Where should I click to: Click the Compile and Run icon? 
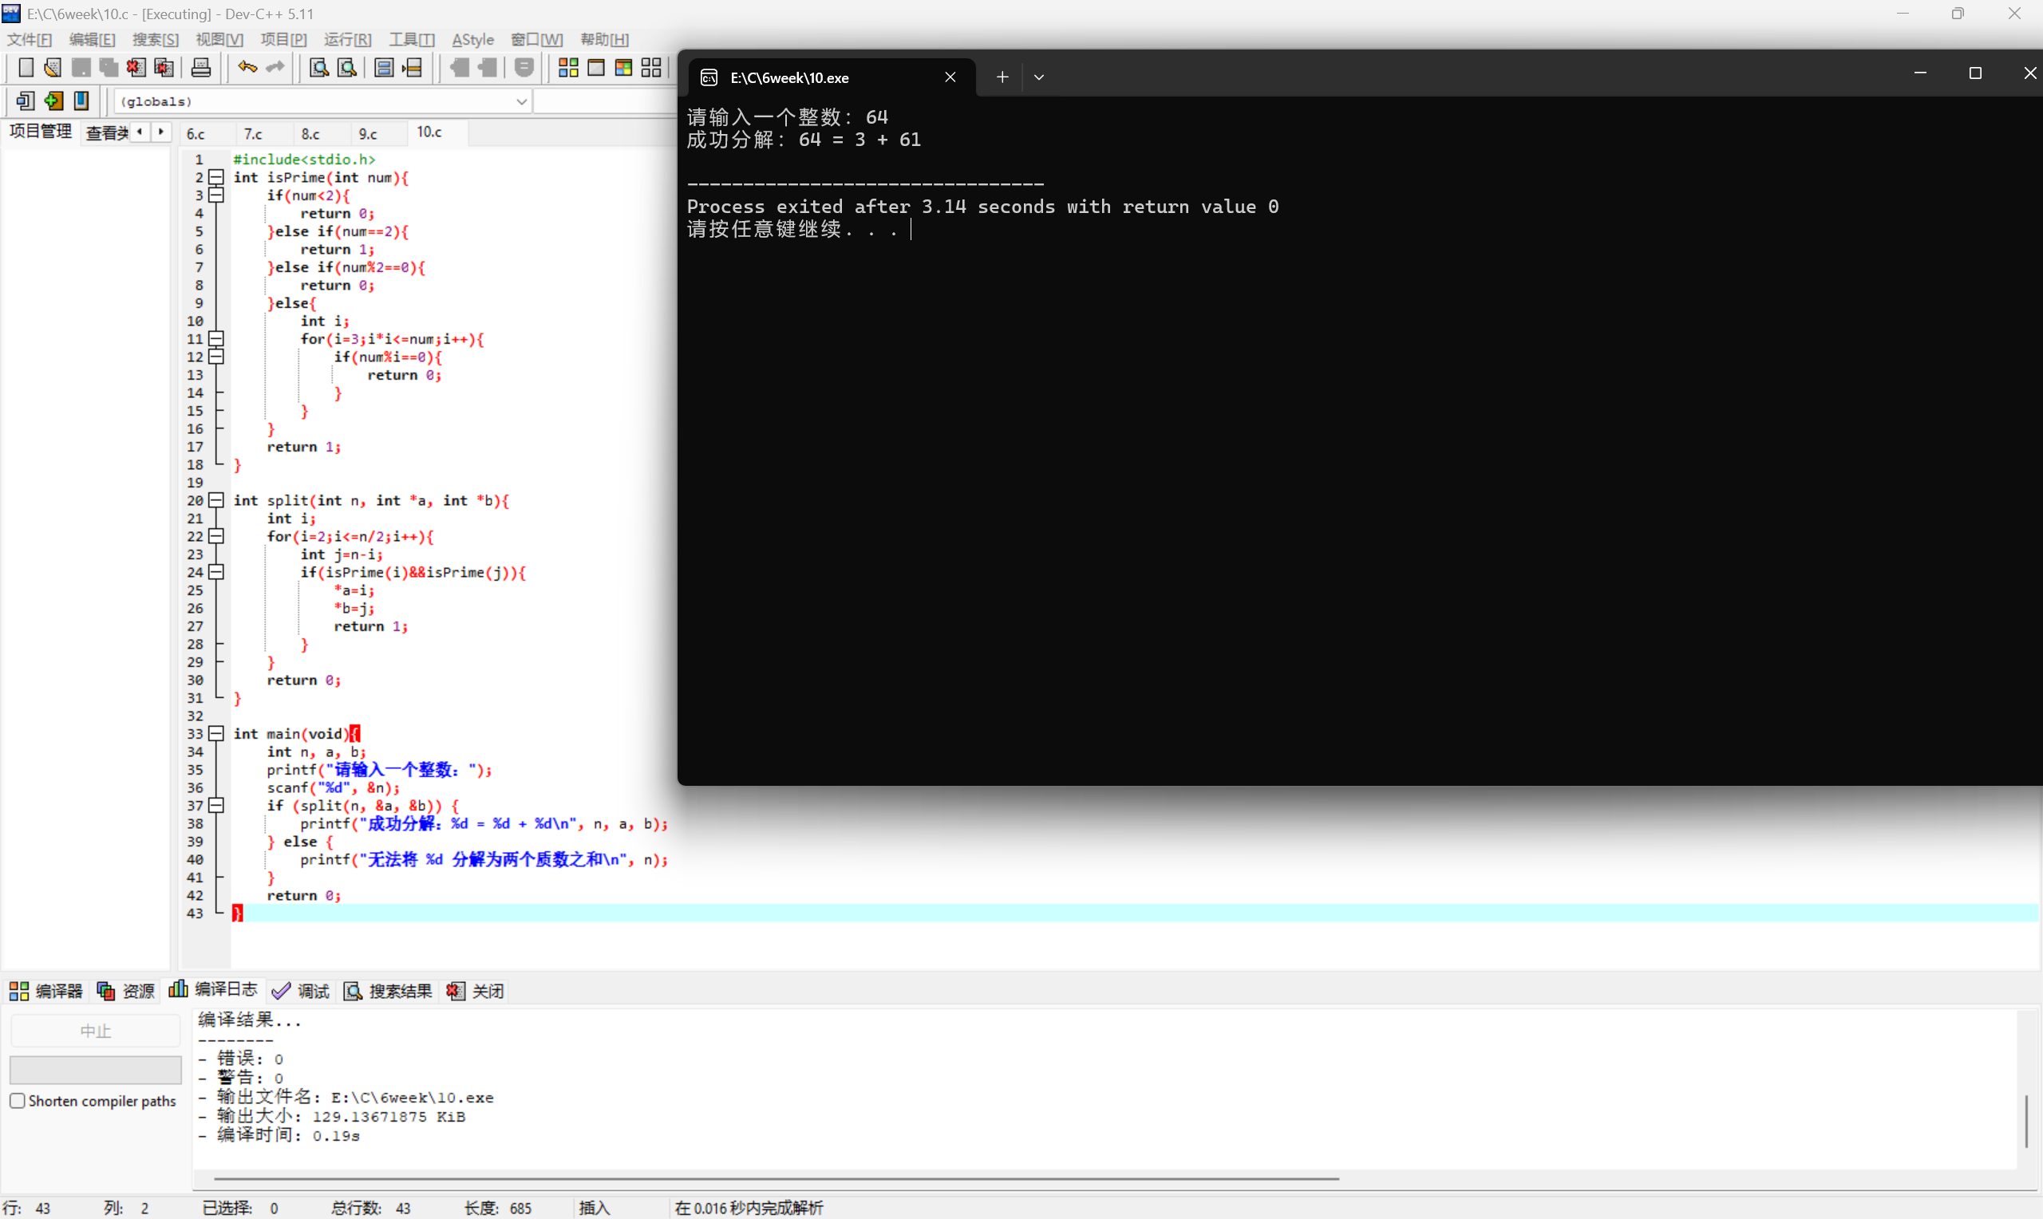623,67
